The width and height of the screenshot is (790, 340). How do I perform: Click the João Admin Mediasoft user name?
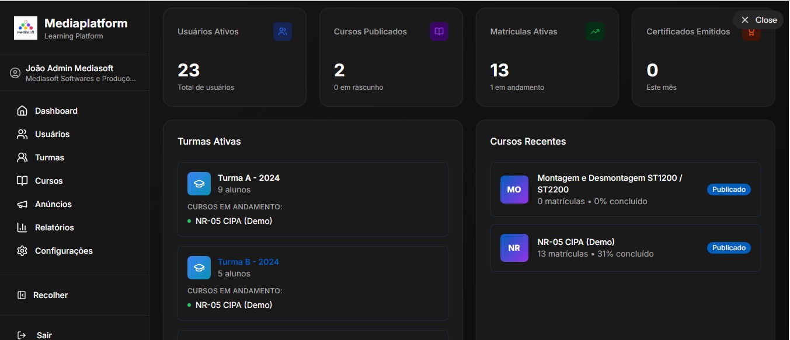(69, 68)
